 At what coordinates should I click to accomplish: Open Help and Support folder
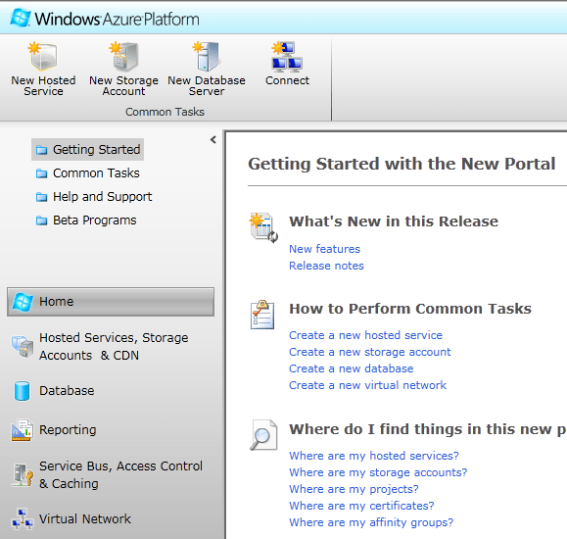coord(94,197)
